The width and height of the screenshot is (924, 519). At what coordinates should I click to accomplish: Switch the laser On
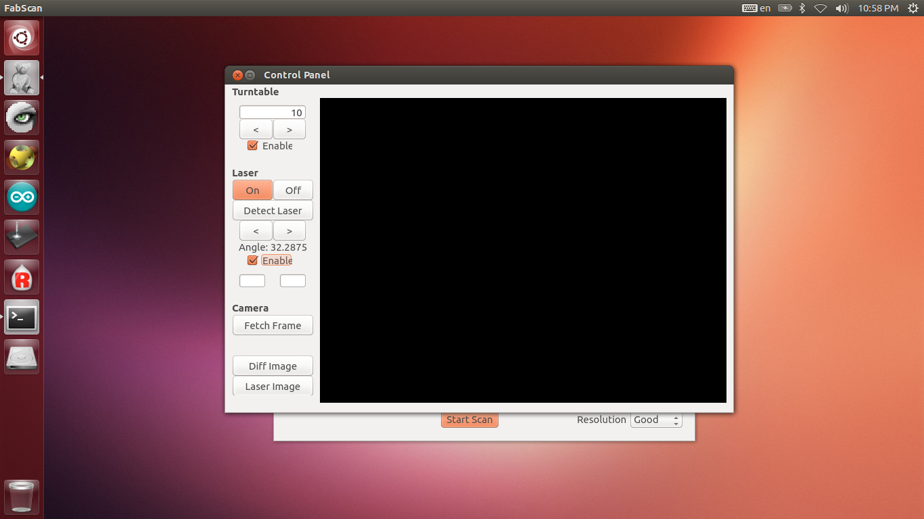pyautogui.click(x=252, y=191)
